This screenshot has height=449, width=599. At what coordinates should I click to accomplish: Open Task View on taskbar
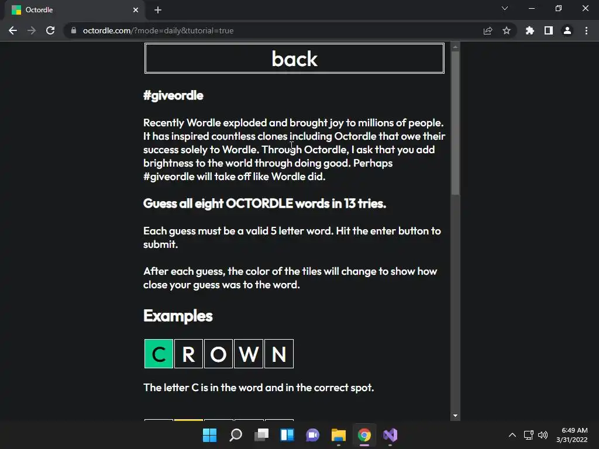point(261,435)
